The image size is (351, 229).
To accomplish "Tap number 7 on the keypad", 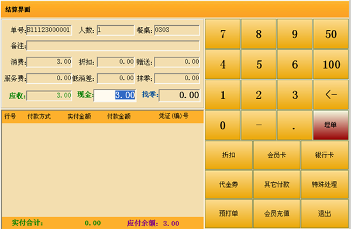I will (222, 34).
